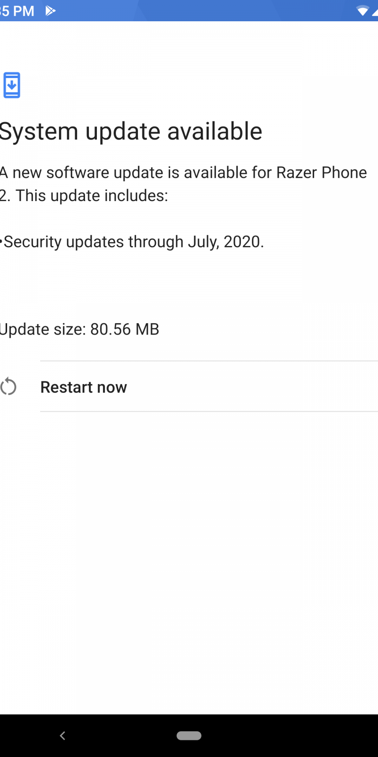Tap the system update download icon

[x=12, y=85]
